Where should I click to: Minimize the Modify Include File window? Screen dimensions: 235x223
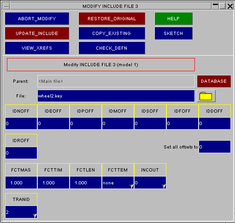coord(215,6)
